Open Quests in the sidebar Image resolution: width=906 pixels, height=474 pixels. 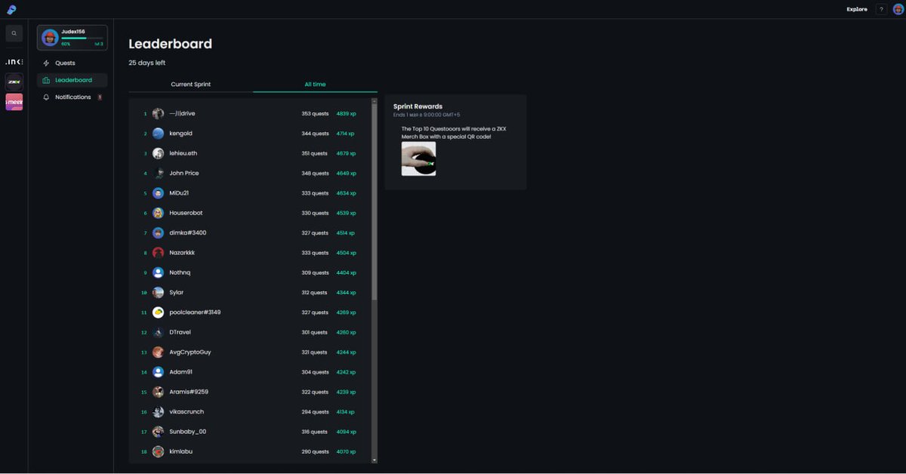pos(72,63)
